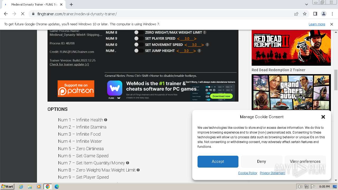
Task: Increase jump height with right arrow
Action: [x=195, y=51]
